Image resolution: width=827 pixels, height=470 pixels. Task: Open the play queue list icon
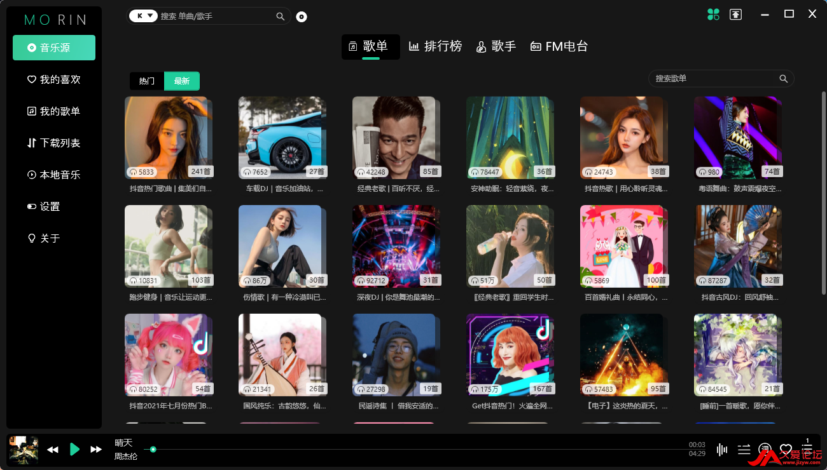coord(807,448)
